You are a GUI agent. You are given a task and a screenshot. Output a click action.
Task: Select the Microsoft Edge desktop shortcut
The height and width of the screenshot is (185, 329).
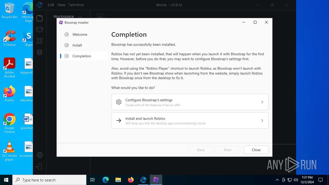[28, 12]
